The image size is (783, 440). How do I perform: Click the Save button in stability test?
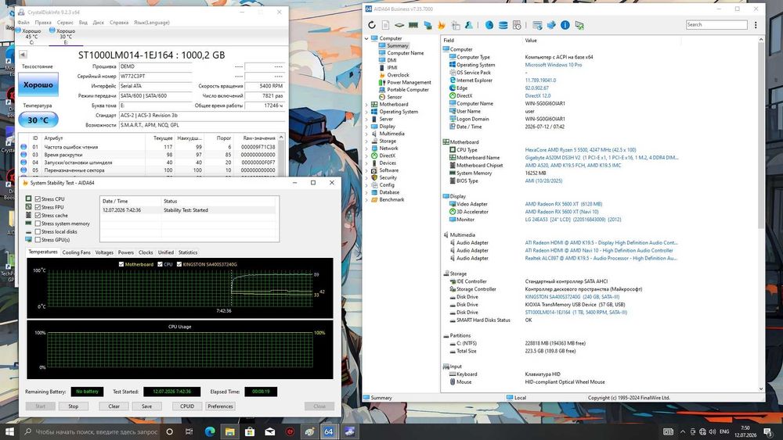(147, 406)
